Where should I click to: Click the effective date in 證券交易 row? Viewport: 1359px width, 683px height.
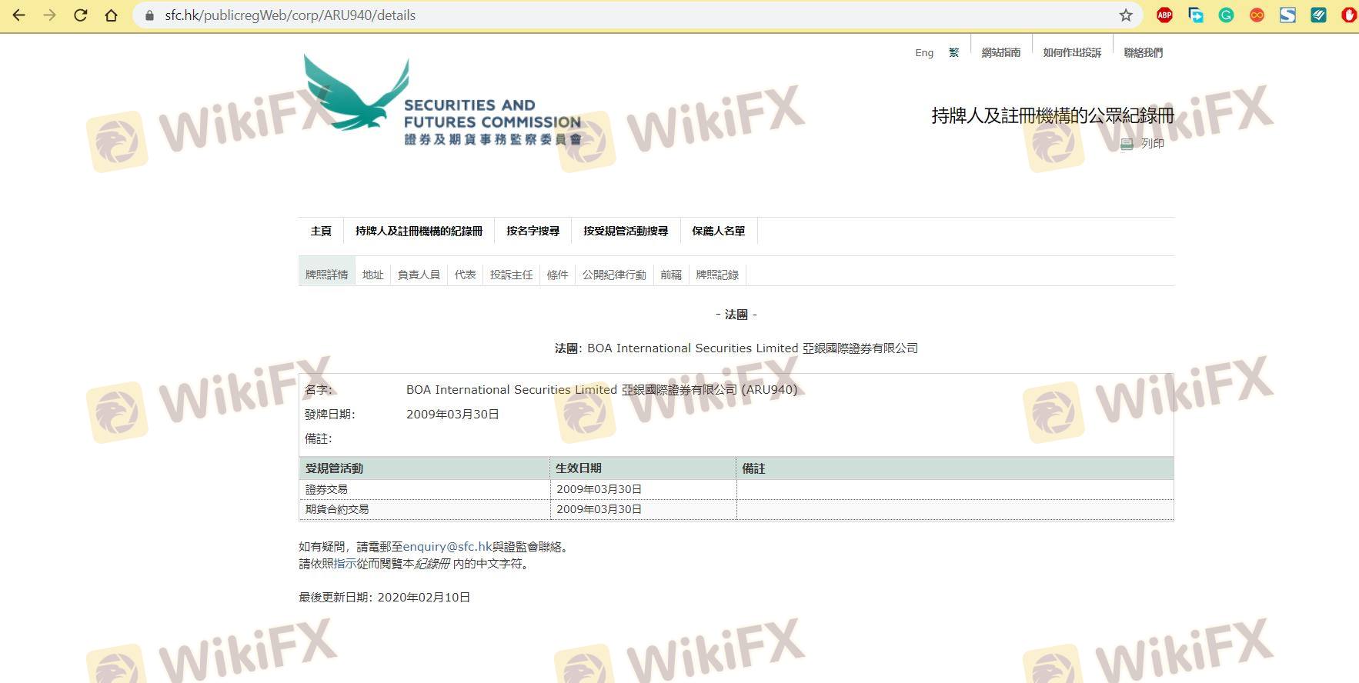click(x=599, y=489)
